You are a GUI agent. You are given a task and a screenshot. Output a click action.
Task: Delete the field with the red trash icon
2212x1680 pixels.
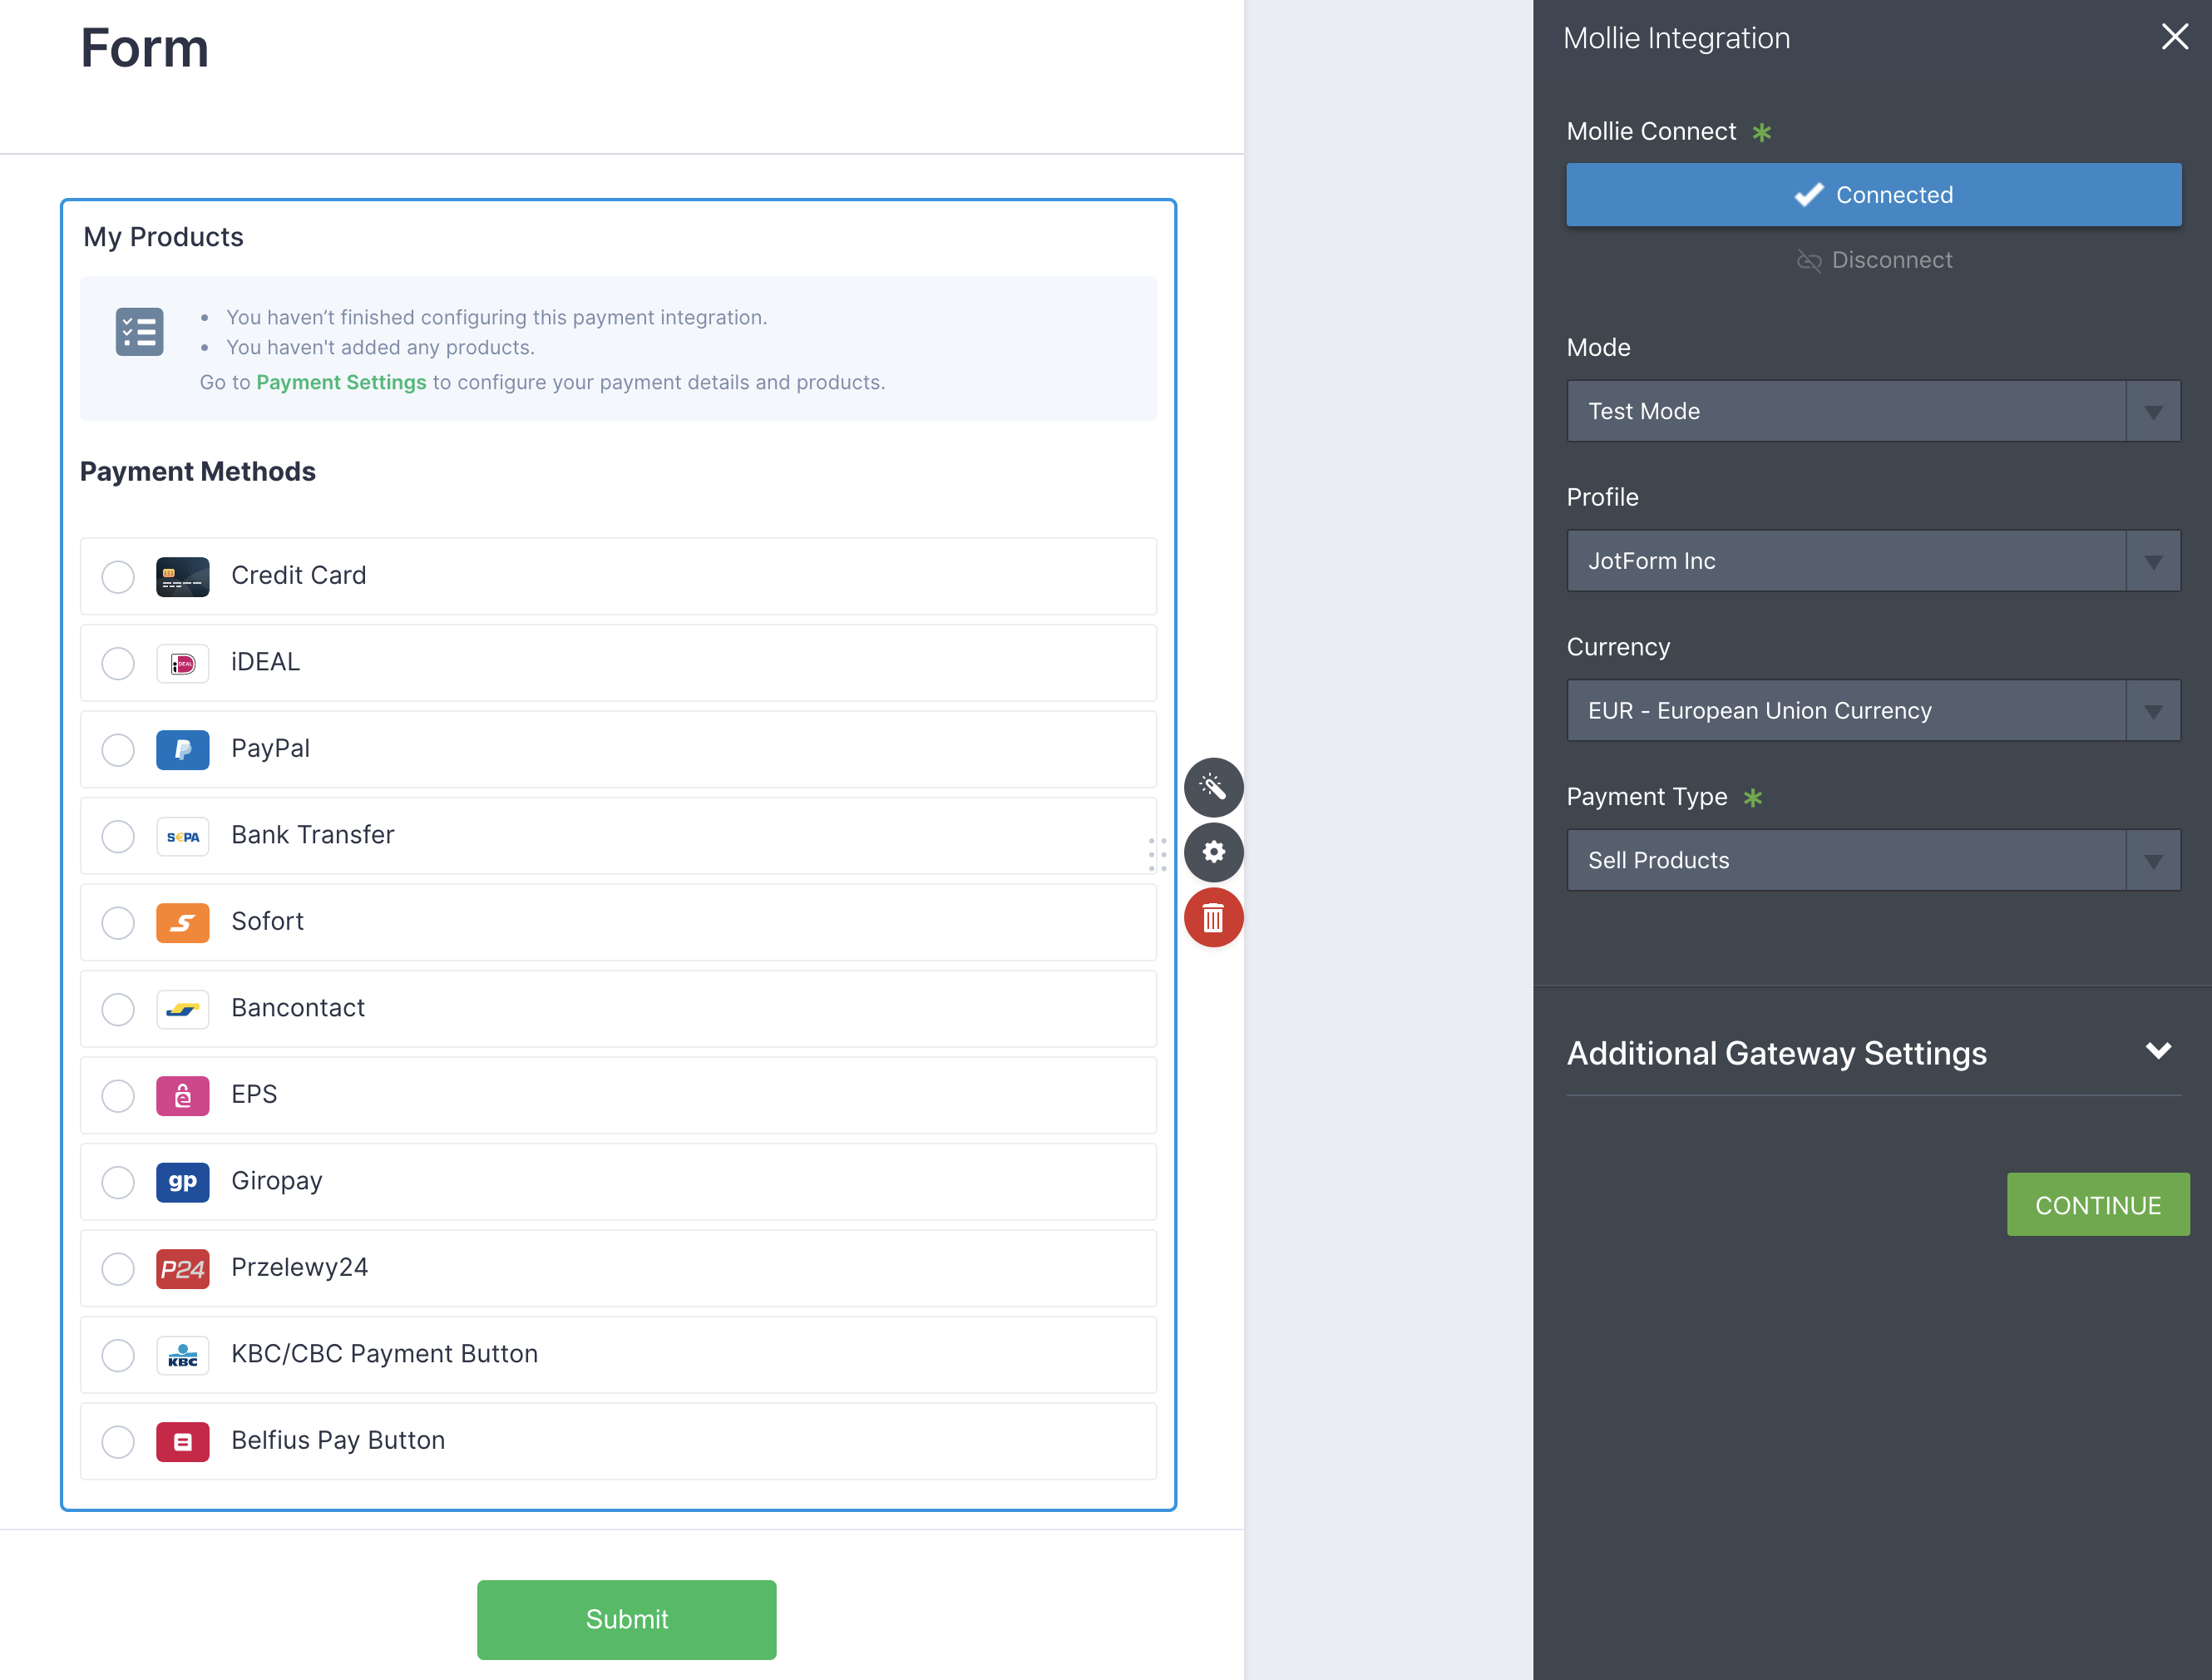click(x=1213, y=917)
